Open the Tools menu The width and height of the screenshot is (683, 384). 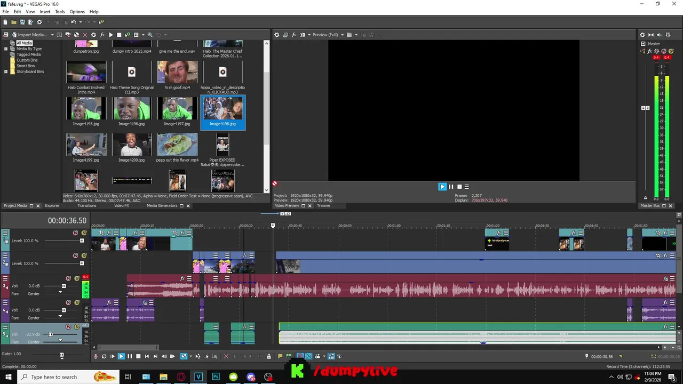point(60,12)
